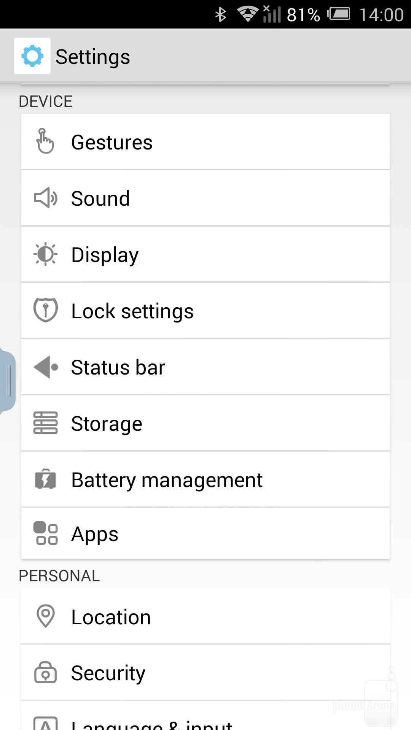Tap the Bluetooth icon in status bar
Image resolution: width=411 pixels, height=730 pixels.
coord(221,15)
